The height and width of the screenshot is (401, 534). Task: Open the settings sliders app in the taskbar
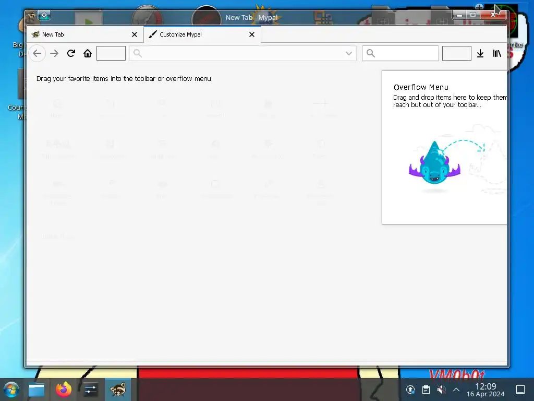pyautogui.click(x=90, y=390)
